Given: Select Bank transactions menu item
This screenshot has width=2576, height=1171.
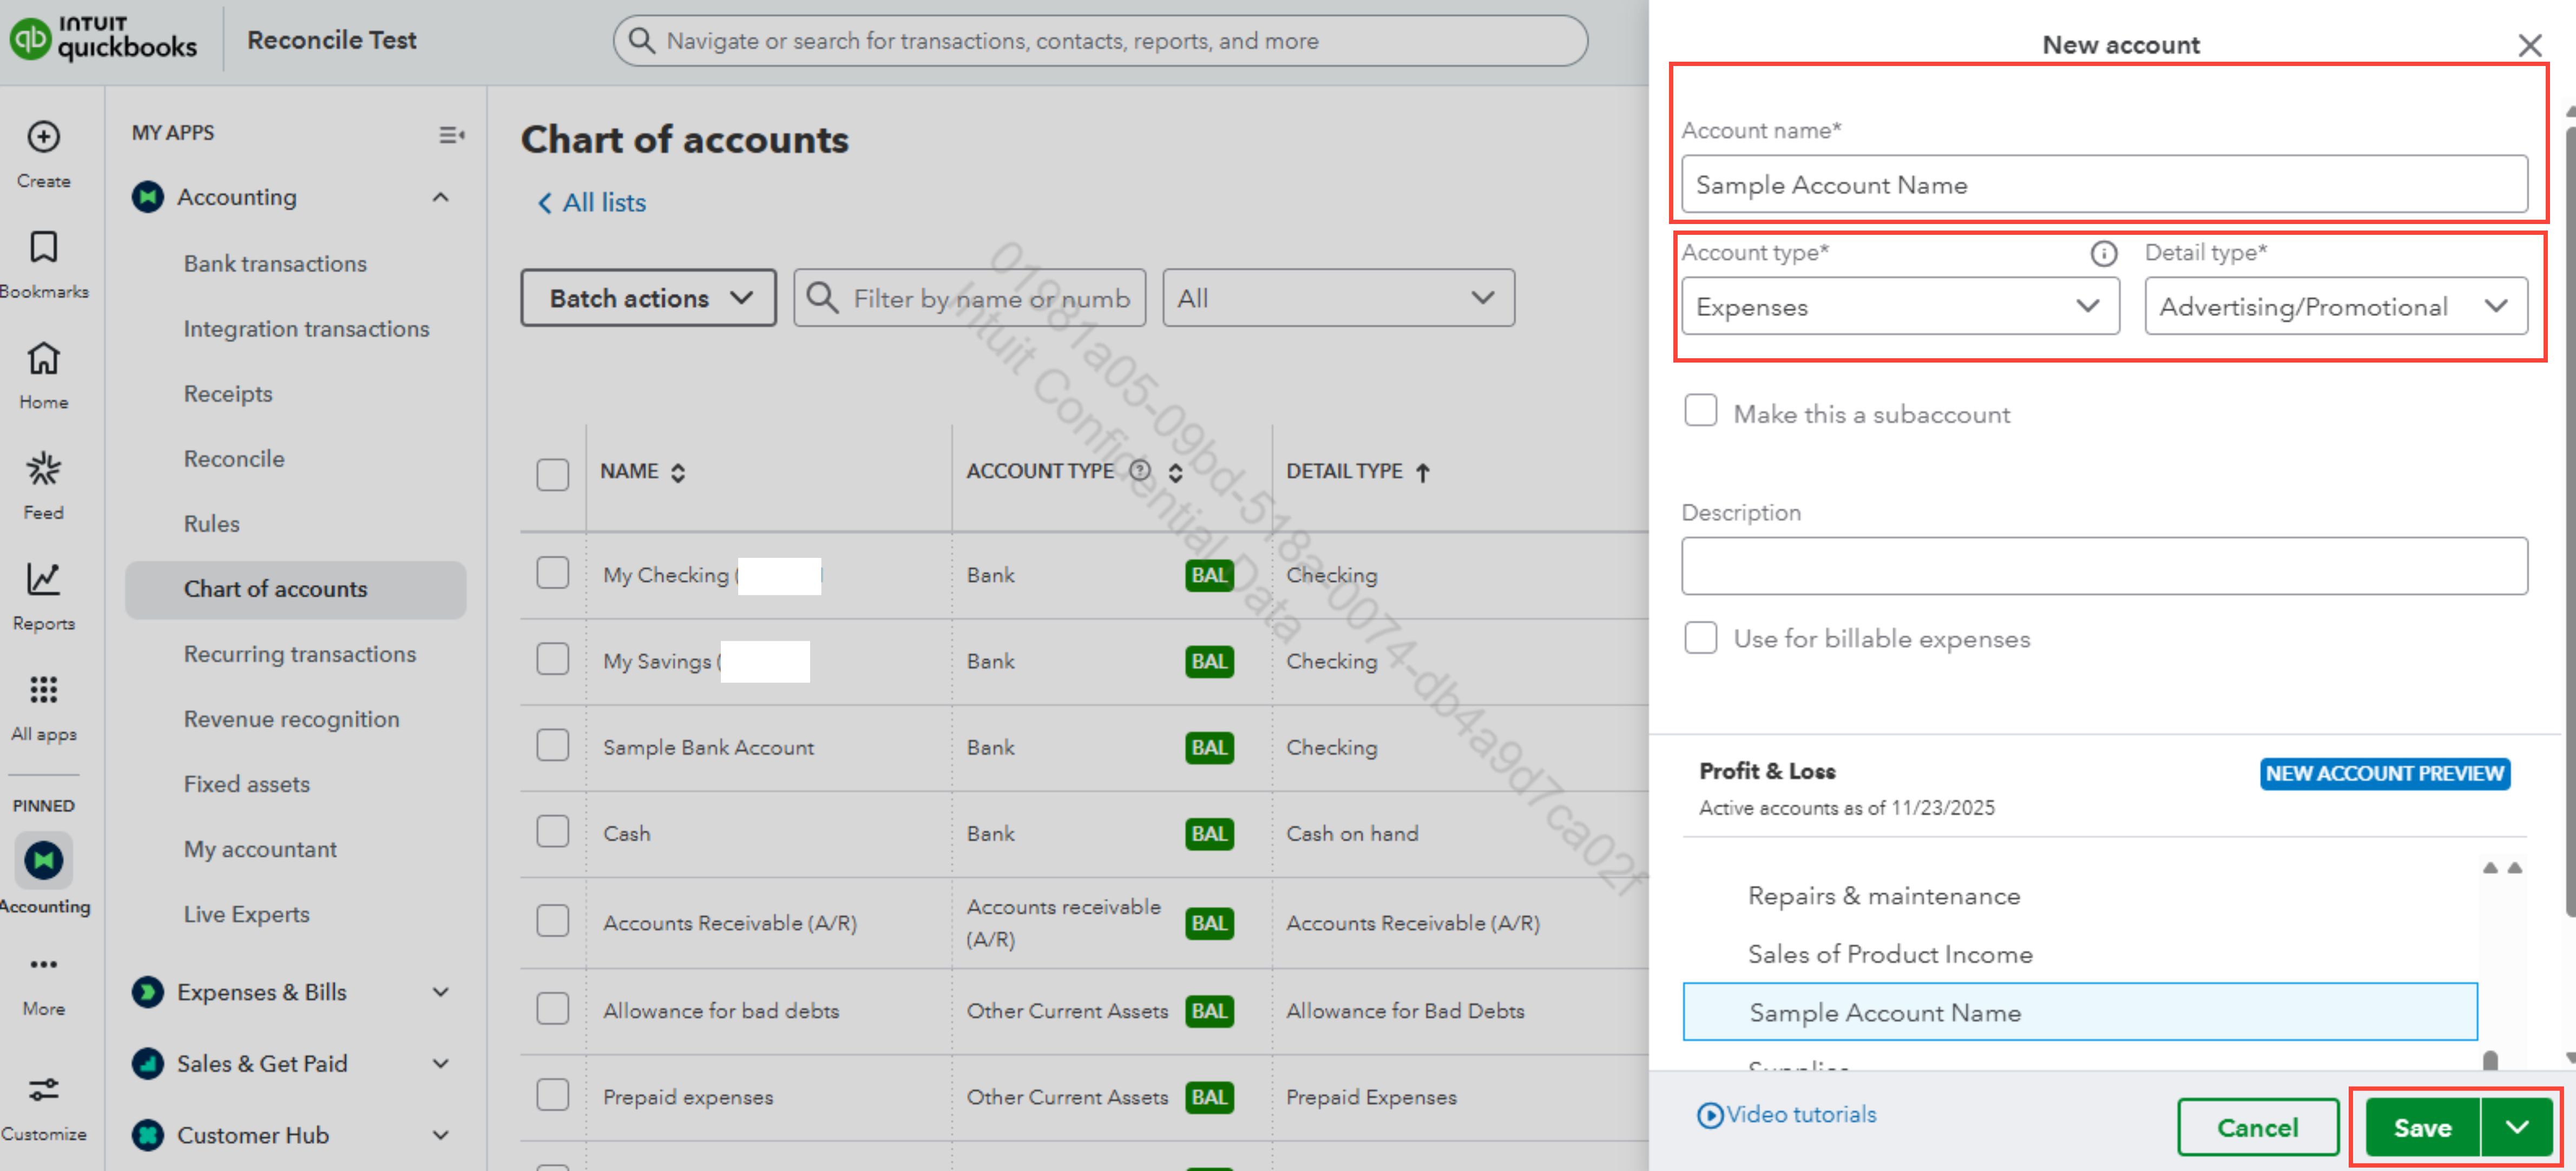Looking at the screenshot, I should click(x=275, y=264).
